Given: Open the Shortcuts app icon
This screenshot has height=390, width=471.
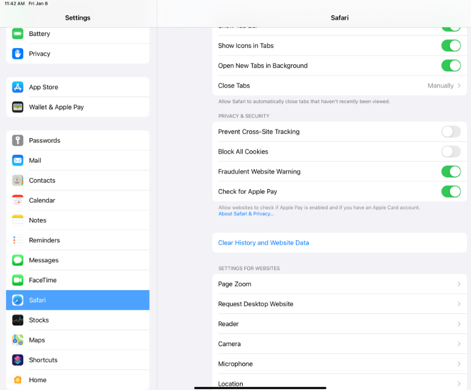Looking at the screenshot, I should (18, 360).
